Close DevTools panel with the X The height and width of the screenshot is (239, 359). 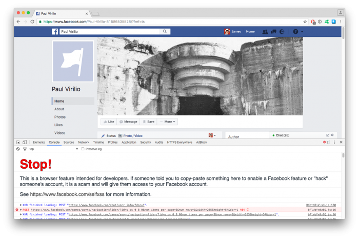(x=341, y=142)
